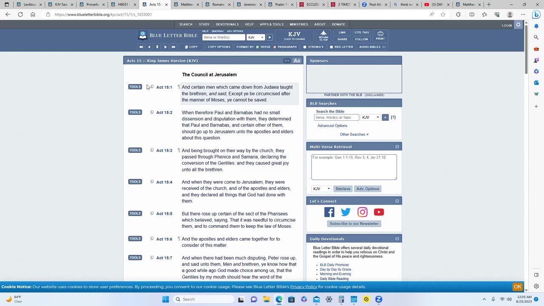Accept cookies with the OK button
The height and width of the screenshot is (306, 544).
click(x=518, y=287)
